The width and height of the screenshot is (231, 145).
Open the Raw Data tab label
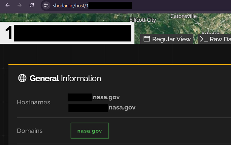tap(220, 39)
